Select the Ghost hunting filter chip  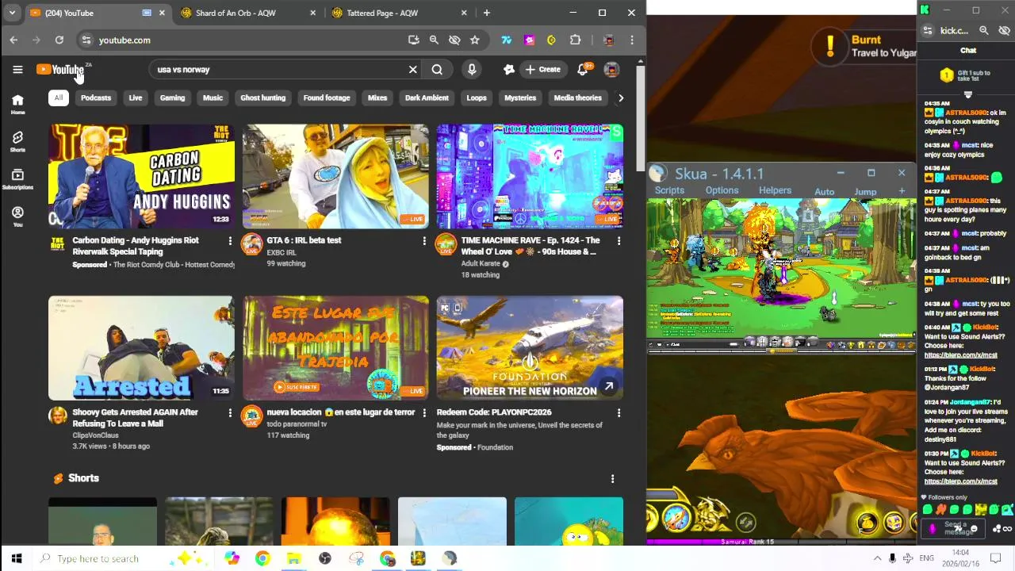262,98
